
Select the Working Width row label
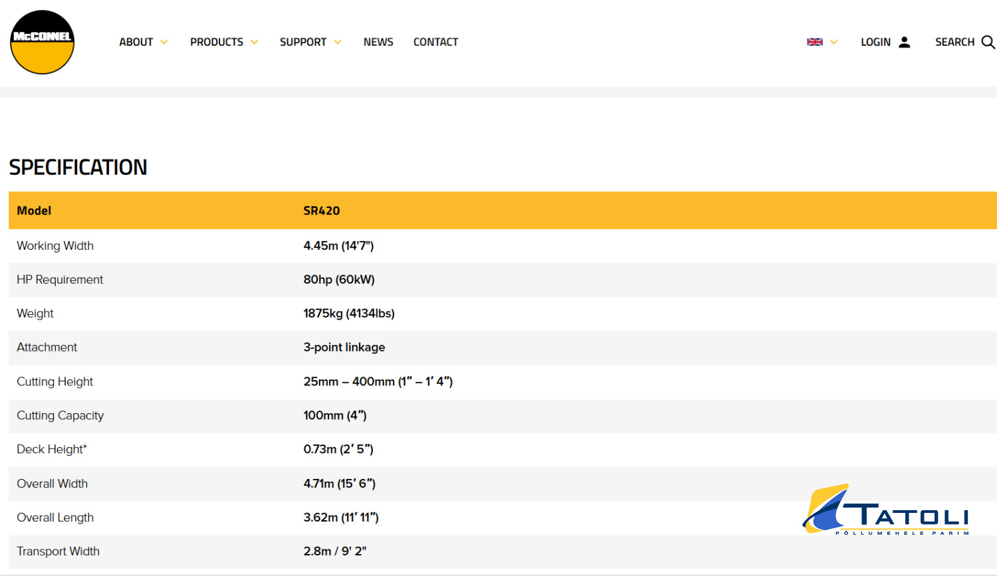coord(55,246)
